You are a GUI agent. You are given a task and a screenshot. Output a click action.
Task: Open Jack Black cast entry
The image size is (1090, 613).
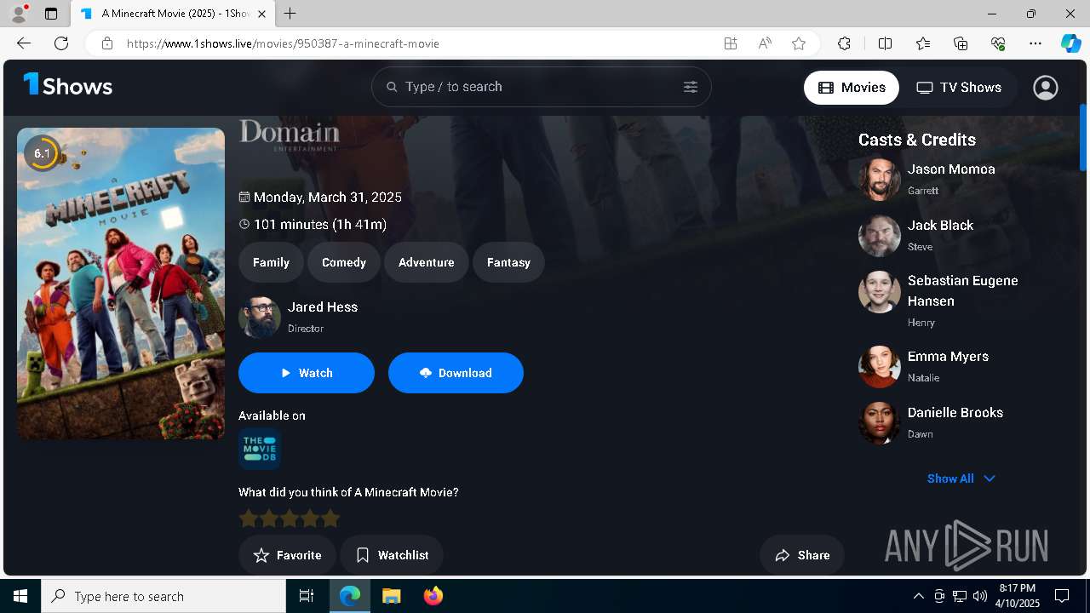coord(916,235)
